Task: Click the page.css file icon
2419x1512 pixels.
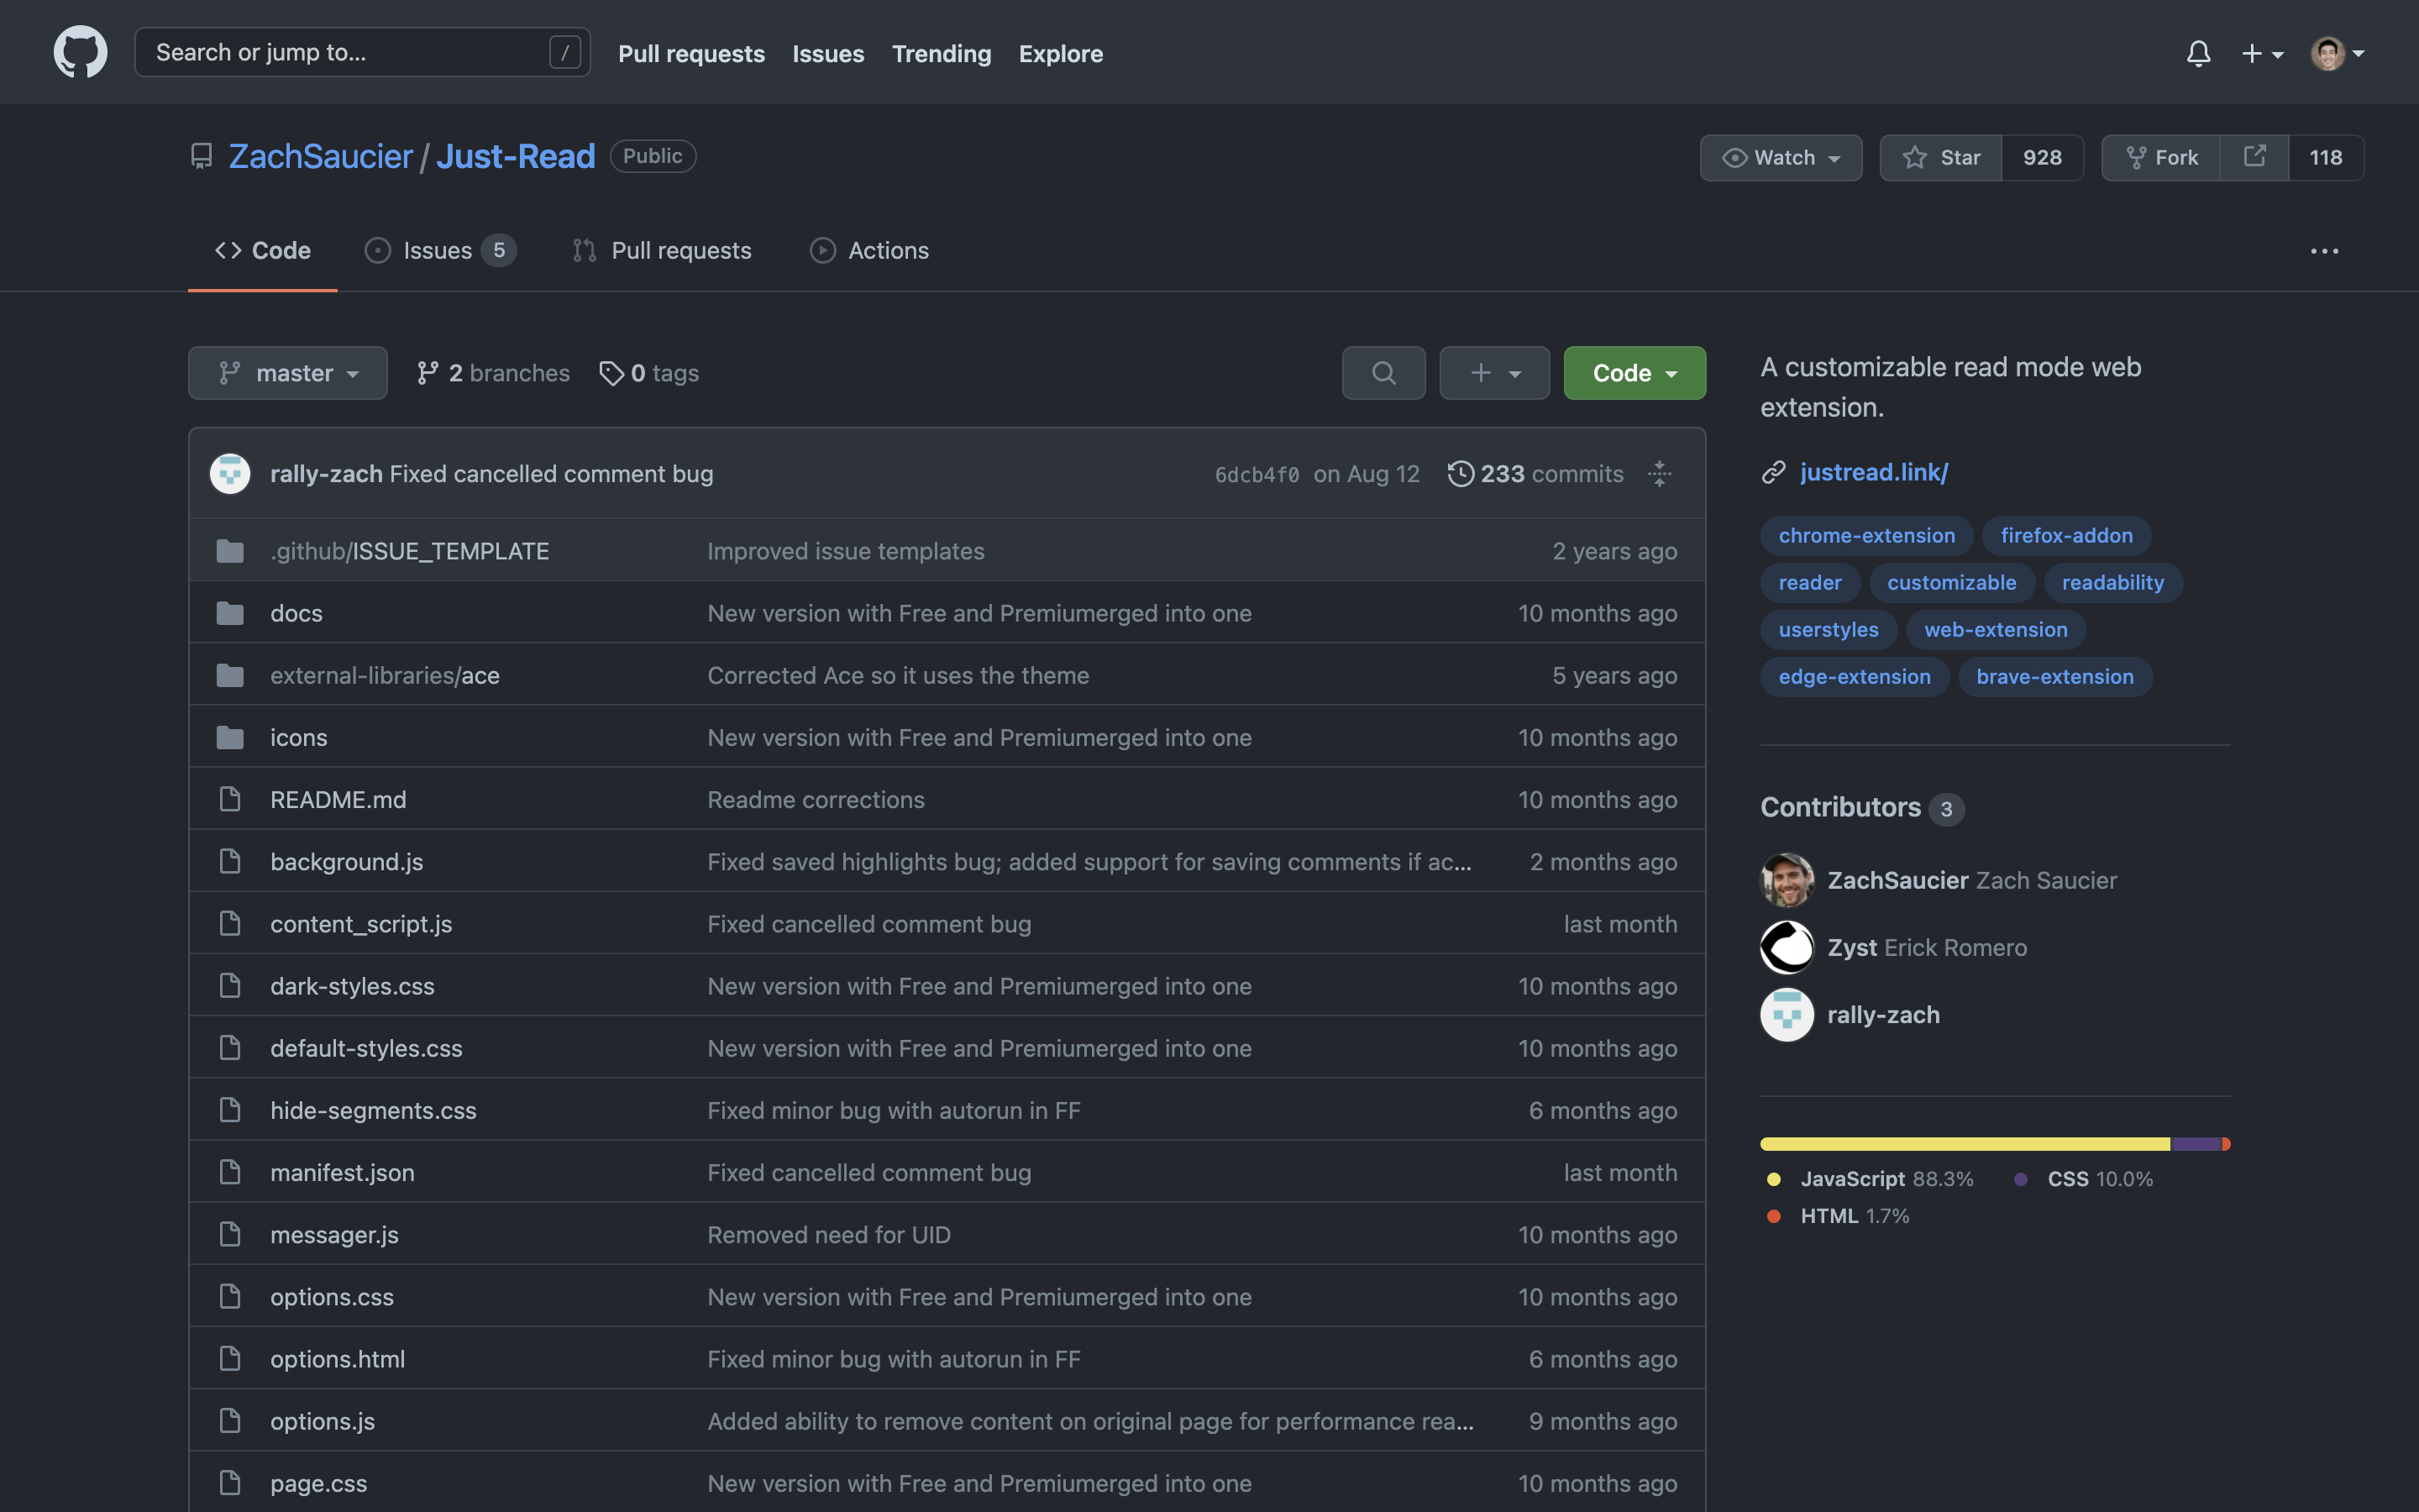Action: [x=230, y=1483]
